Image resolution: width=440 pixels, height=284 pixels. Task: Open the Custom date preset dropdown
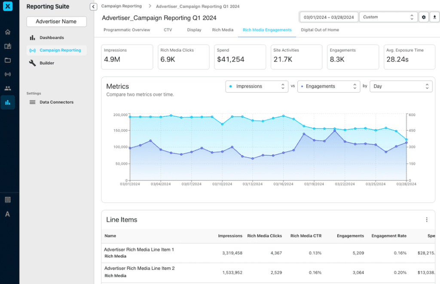tap(388, 17)
